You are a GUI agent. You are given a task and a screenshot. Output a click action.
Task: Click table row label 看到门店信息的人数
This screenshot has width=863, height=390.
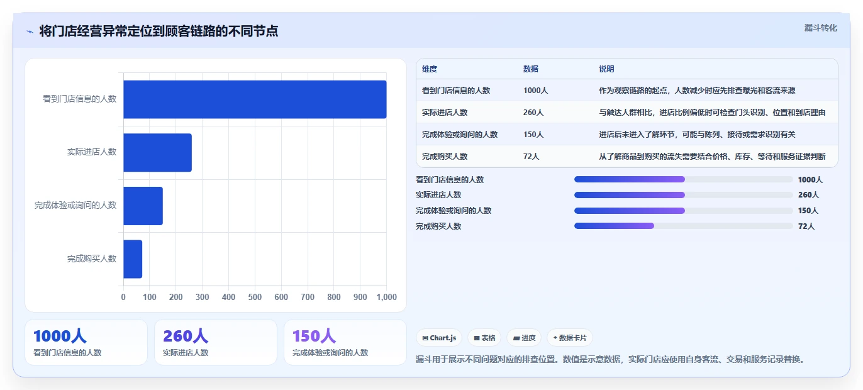pos(456,91)
